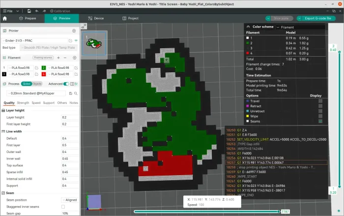Open printer settings gear icon
Screen dimensions: 344x216
74,31
